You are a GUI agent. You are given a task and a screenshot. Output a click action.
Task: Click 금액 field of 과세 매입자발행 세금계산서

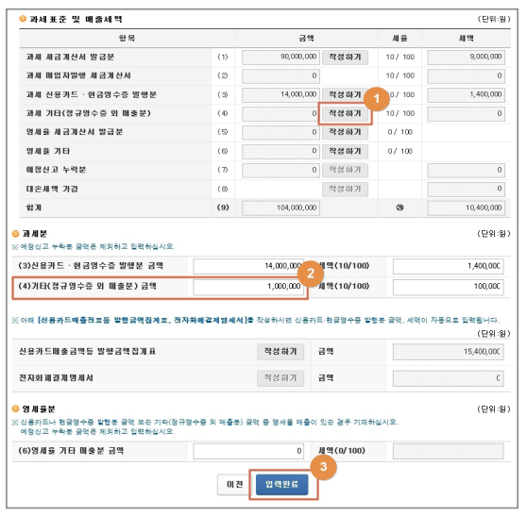coord(281,75)
